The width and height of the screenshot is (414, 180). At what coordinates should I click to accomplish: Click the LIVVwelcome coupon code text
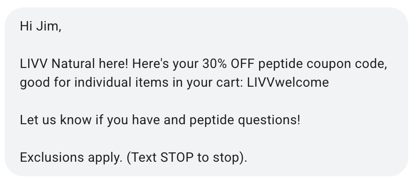click(x=288, y=82)
